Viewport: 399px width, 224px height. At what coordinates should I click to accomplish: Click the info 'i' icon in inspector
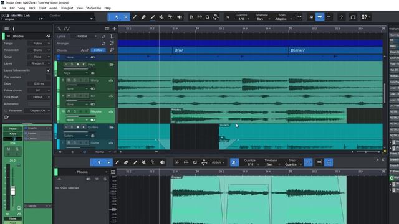14,29
